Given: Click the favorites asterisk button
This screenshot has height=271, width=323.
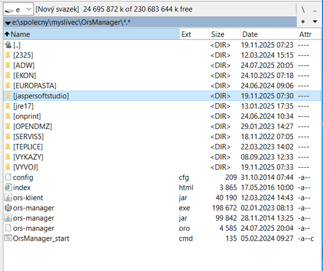Looking at the screenshot, I should coord(303,22).
